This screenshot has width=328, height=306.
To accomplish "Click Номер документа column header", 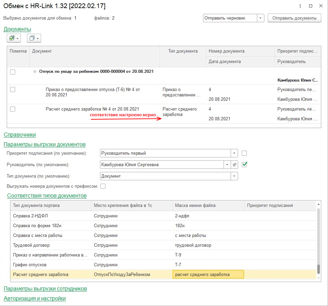I will click(240, 51).
